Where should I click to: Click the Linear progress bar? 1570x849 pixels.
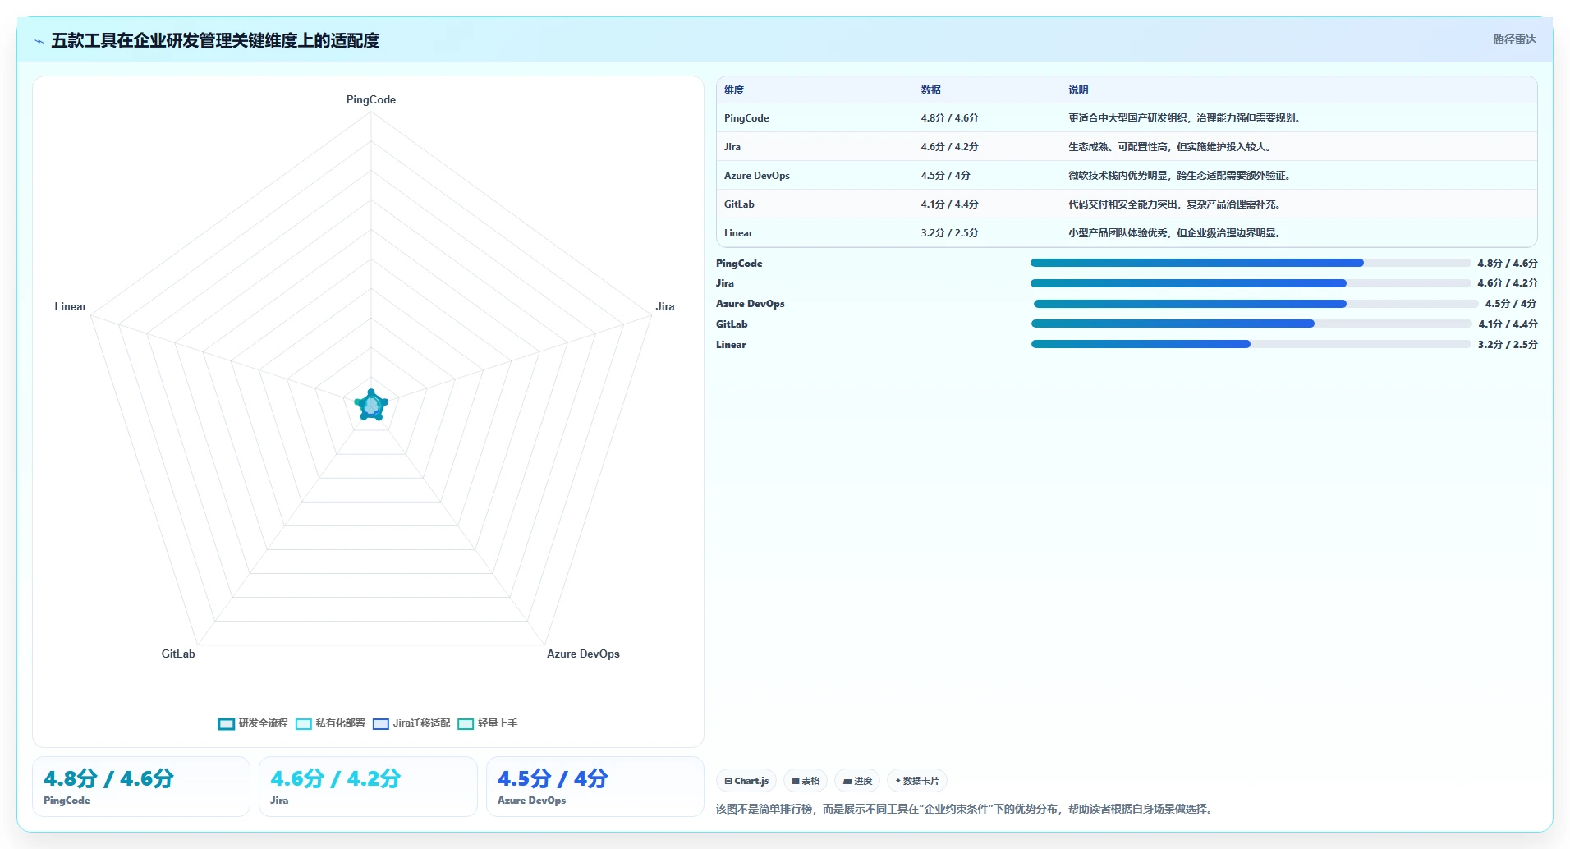click(1251, 344)
